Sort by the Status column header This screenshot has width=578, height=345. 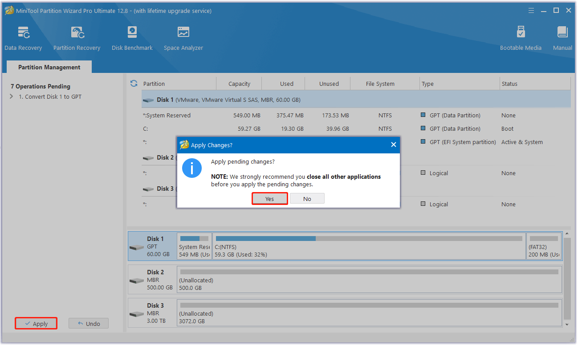[535, 84]
